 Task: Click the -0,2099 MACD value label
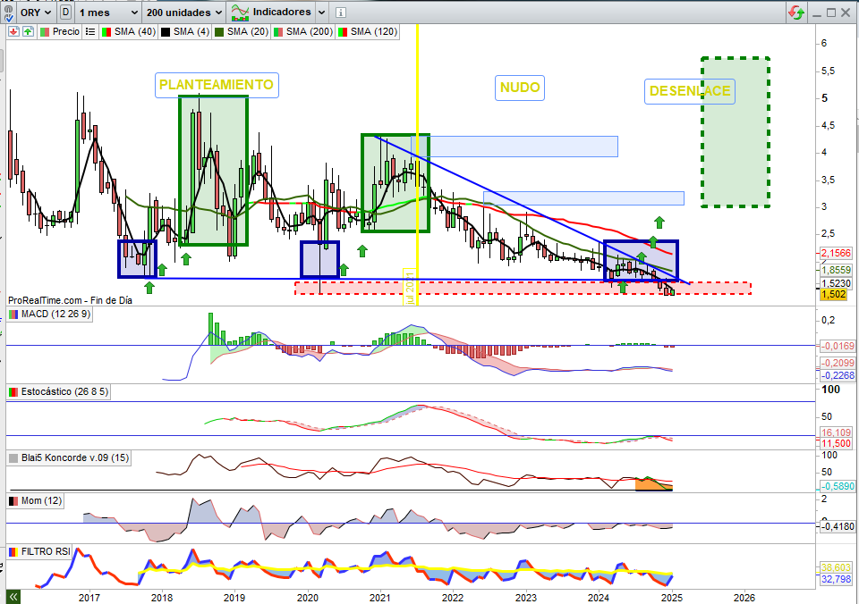click(838, 363)
